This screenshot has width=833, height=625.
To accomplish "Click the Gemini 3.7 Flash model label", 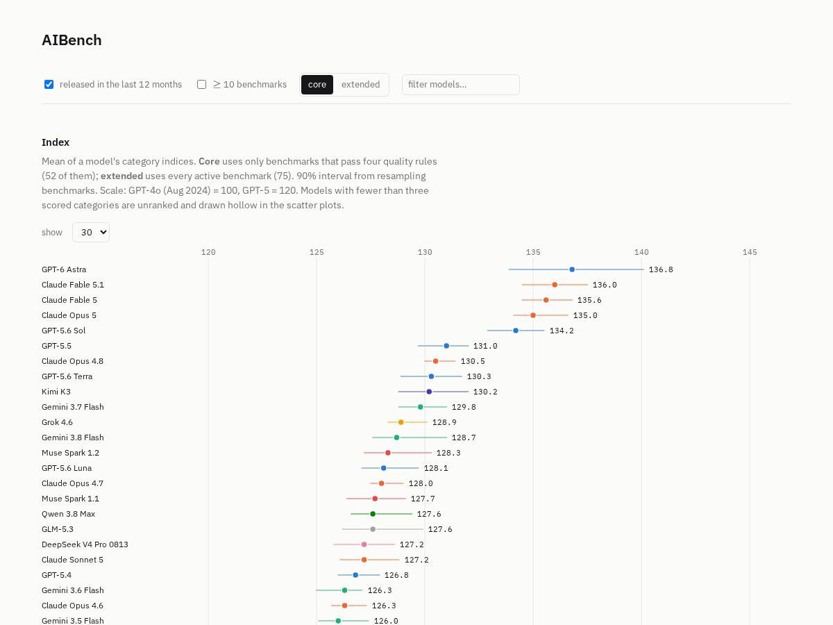I will tap(73, 407).
